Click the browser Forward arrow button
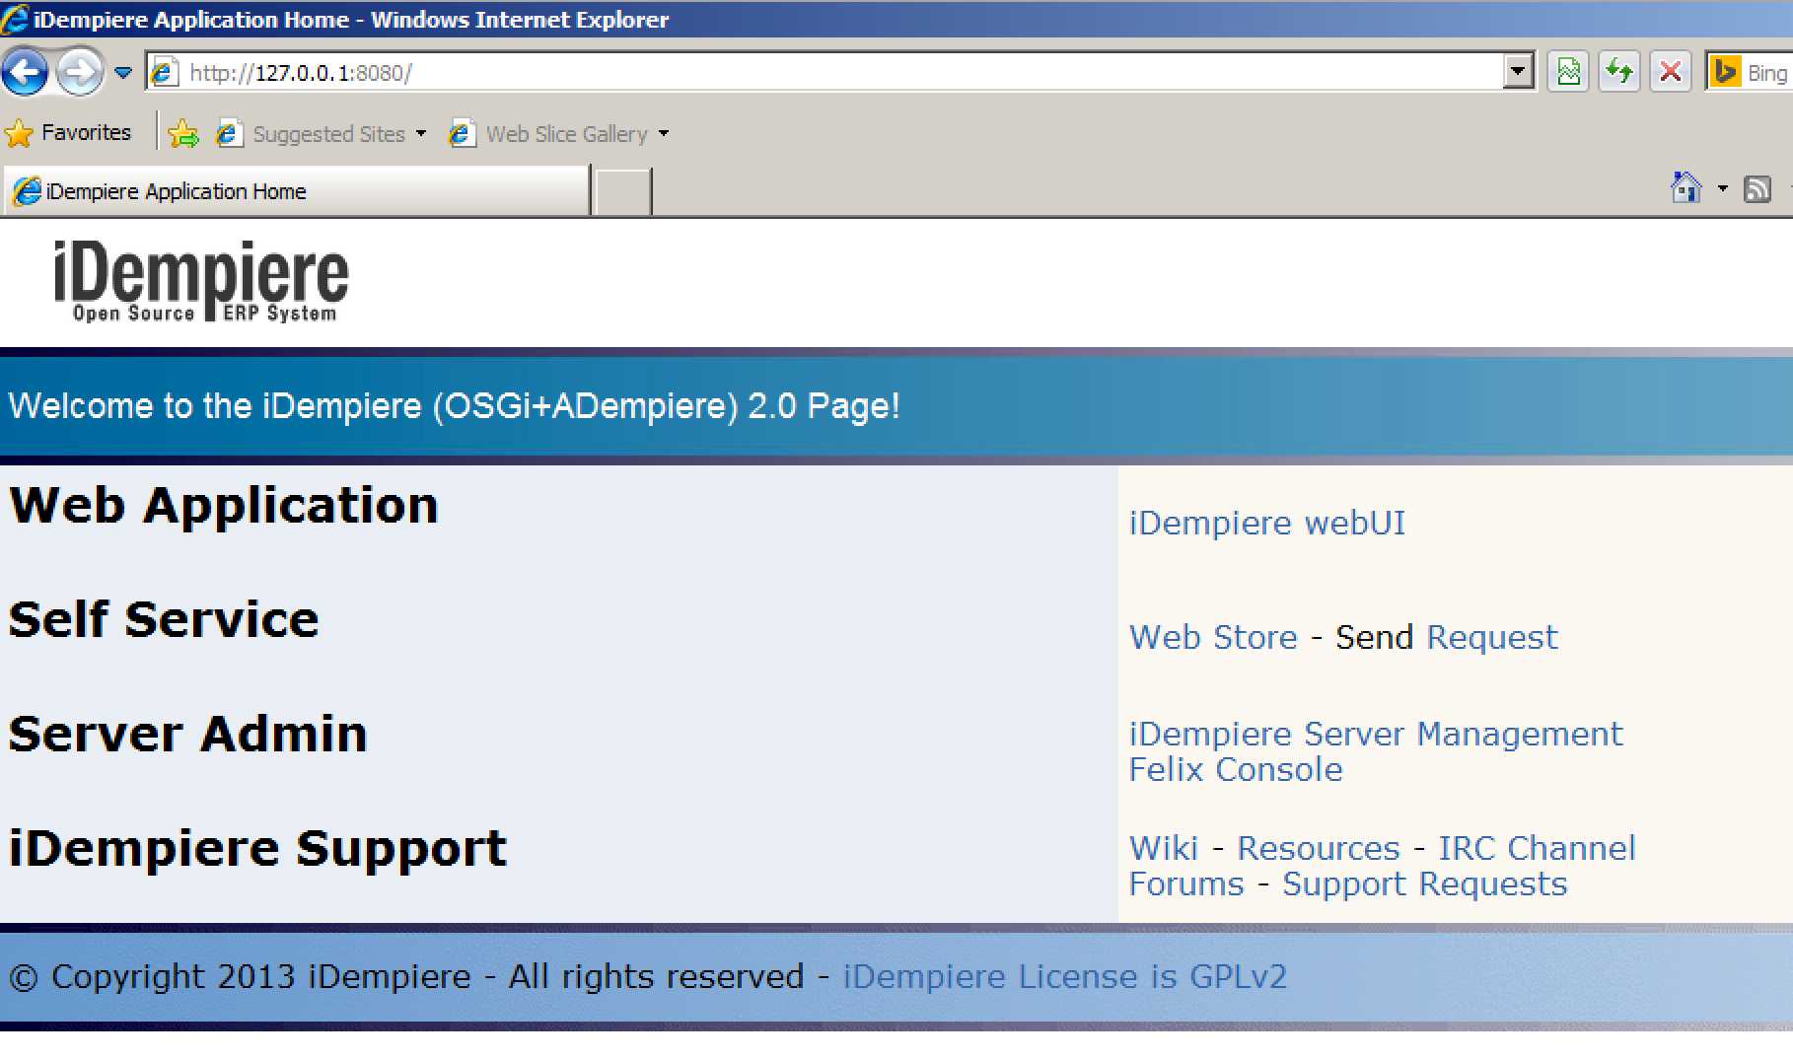The height and width of the screenshot is (1059, 1793). (x=79, y=72)
